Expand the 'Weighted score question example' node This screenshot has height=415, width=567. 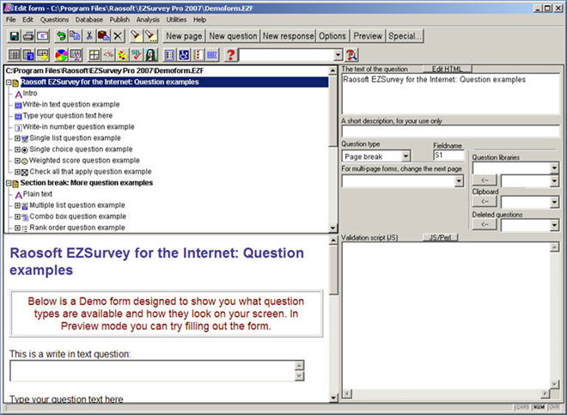tap(17, 161)
